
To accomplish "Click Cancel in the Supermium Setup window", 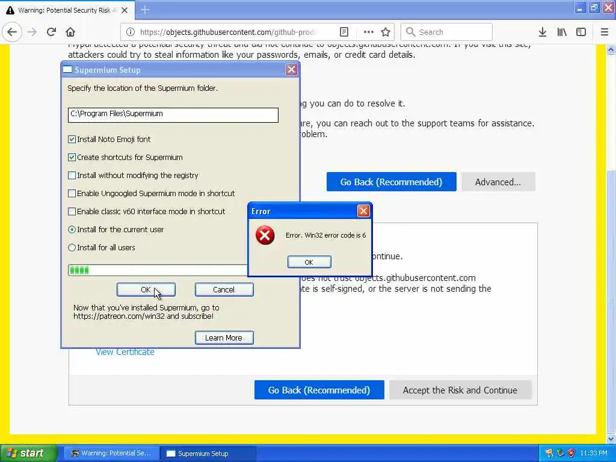I will (224, 289).
